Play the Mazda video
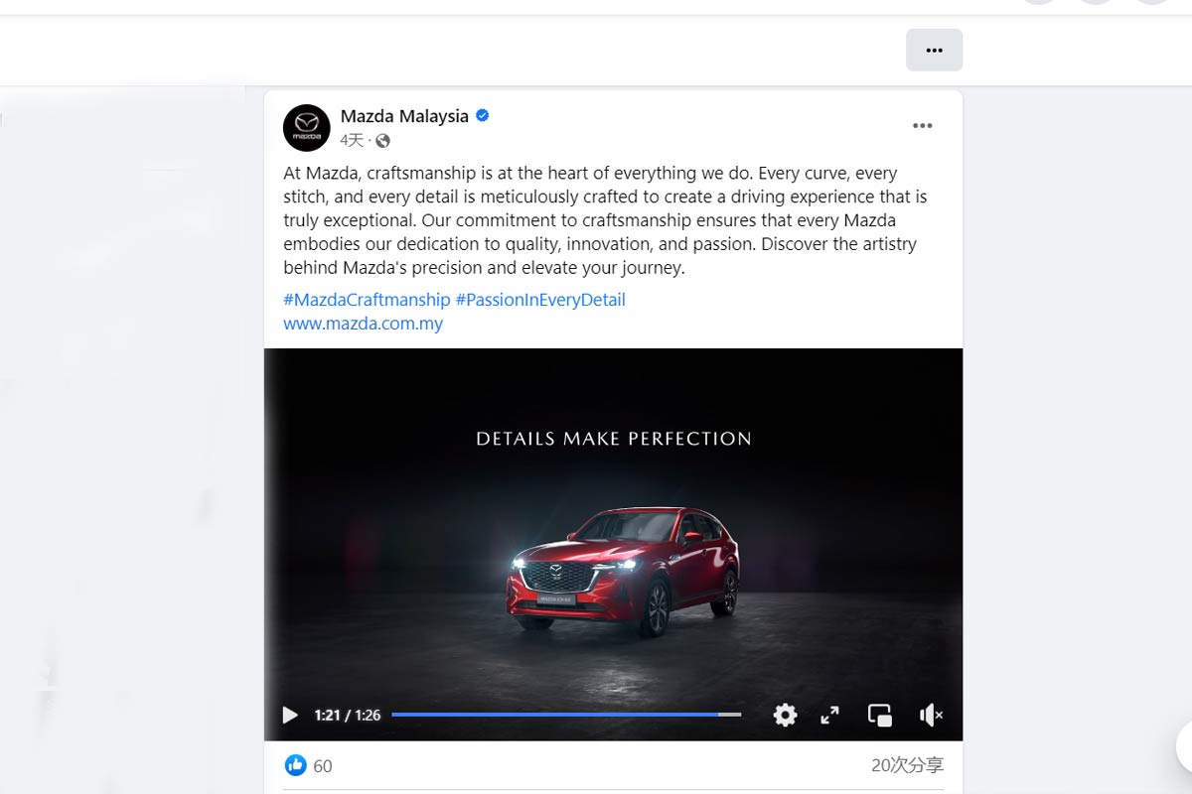The image size is (1192, 794). pyautogui.click(x=290, y=715)
